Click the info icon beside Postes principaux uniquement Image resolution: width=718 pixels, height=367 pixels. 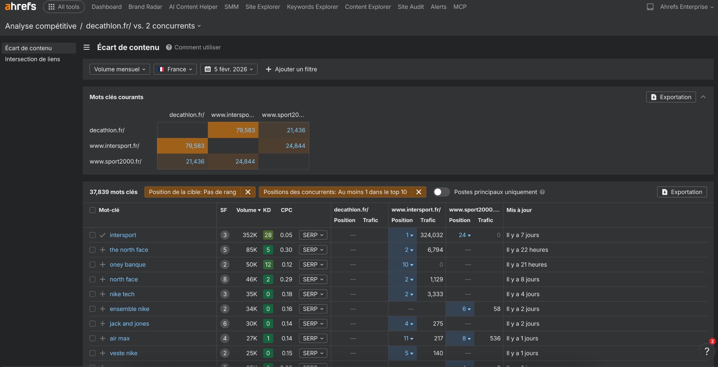[542, 192]
